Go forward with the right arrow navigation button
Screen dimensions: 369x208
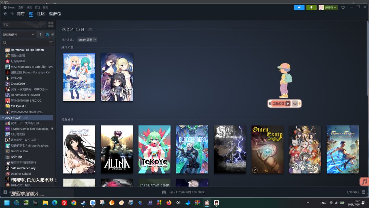click(x=12, y=14)
